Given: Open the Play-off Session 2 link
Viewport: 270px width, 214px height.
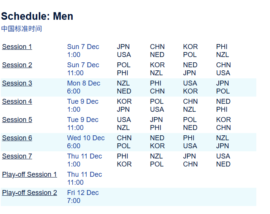Looking at the screenshot, I should pyautogui.click(x=29, y=193).
